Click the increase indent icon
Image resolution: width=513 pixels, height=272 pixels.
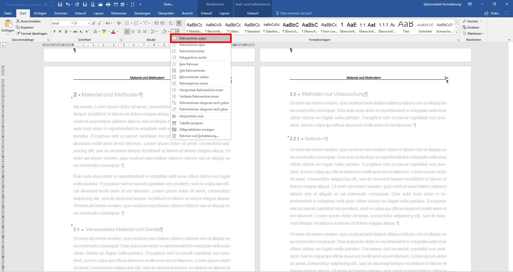(x=162, y=23)
